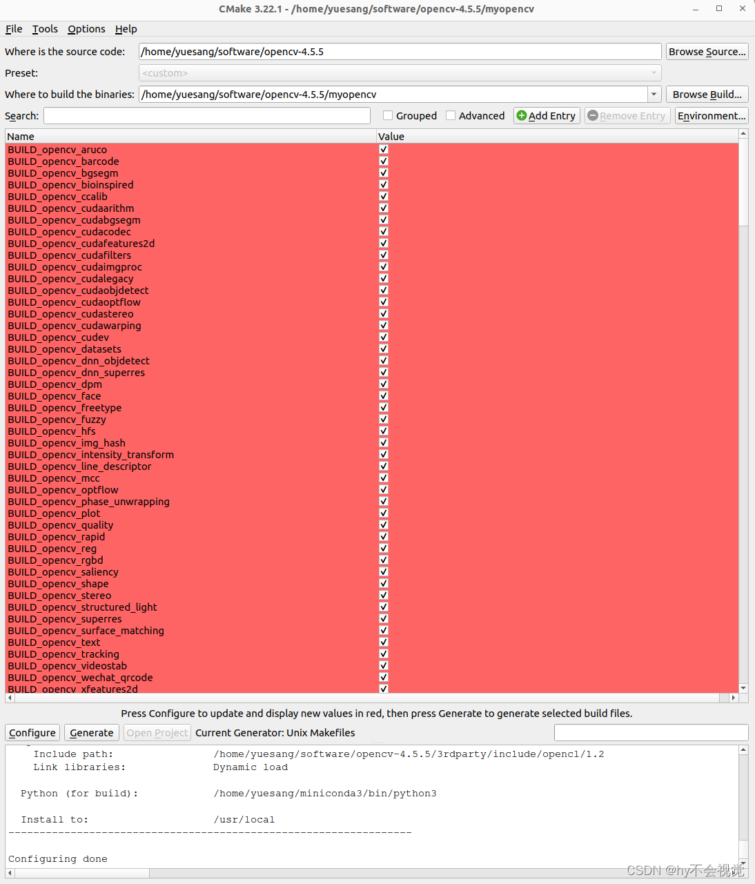
Task: Uncheck BUILD_opencv_wechat_qrcode value
Action: tap(383, 676)
